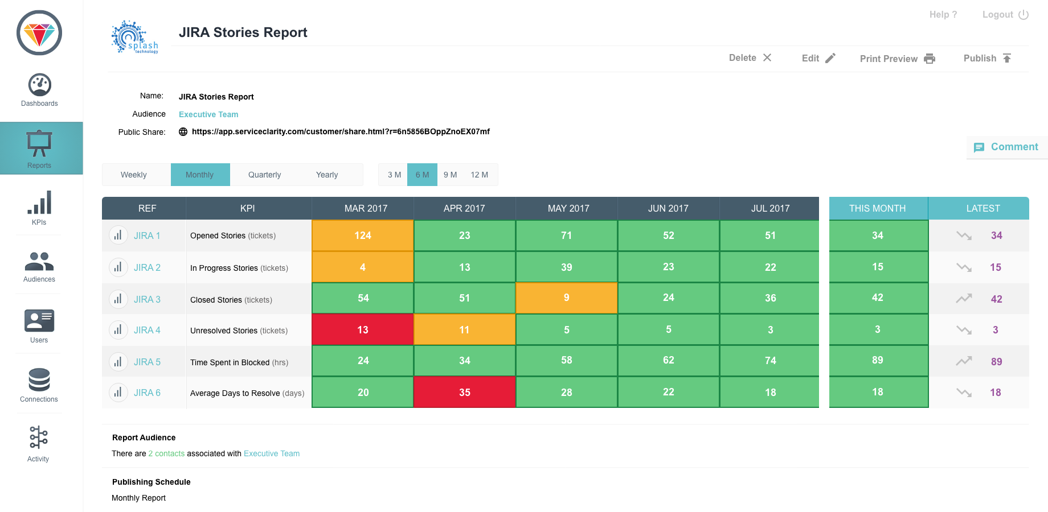This screenshot has height=512, width=1048.
Task: Open chart icon for JIRA 3
Action: (118, 299)
